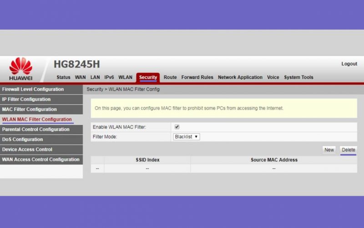Select WLAN MAC Filter Configuration
This screenshot has width=364, height=228.
tap(41, 119)
